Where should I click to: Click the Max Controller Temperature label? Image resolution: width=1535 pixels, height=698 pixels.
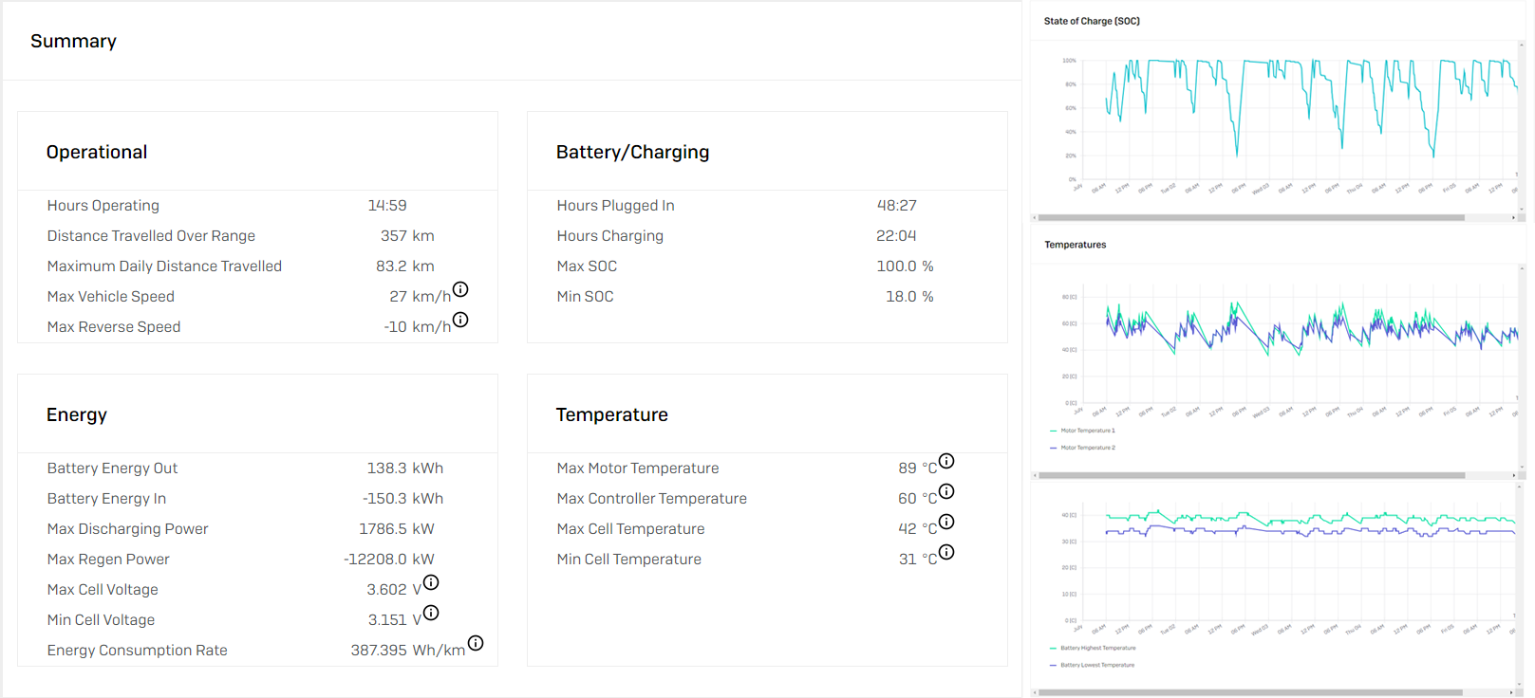click(652, 499)
